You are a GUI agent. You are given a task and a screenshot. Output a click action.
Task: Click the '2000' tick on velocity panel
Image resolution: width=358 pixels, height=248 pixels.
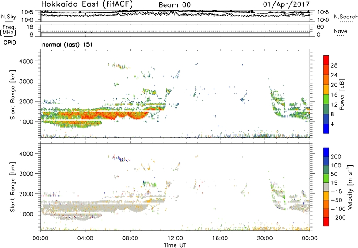pos(26,194)
